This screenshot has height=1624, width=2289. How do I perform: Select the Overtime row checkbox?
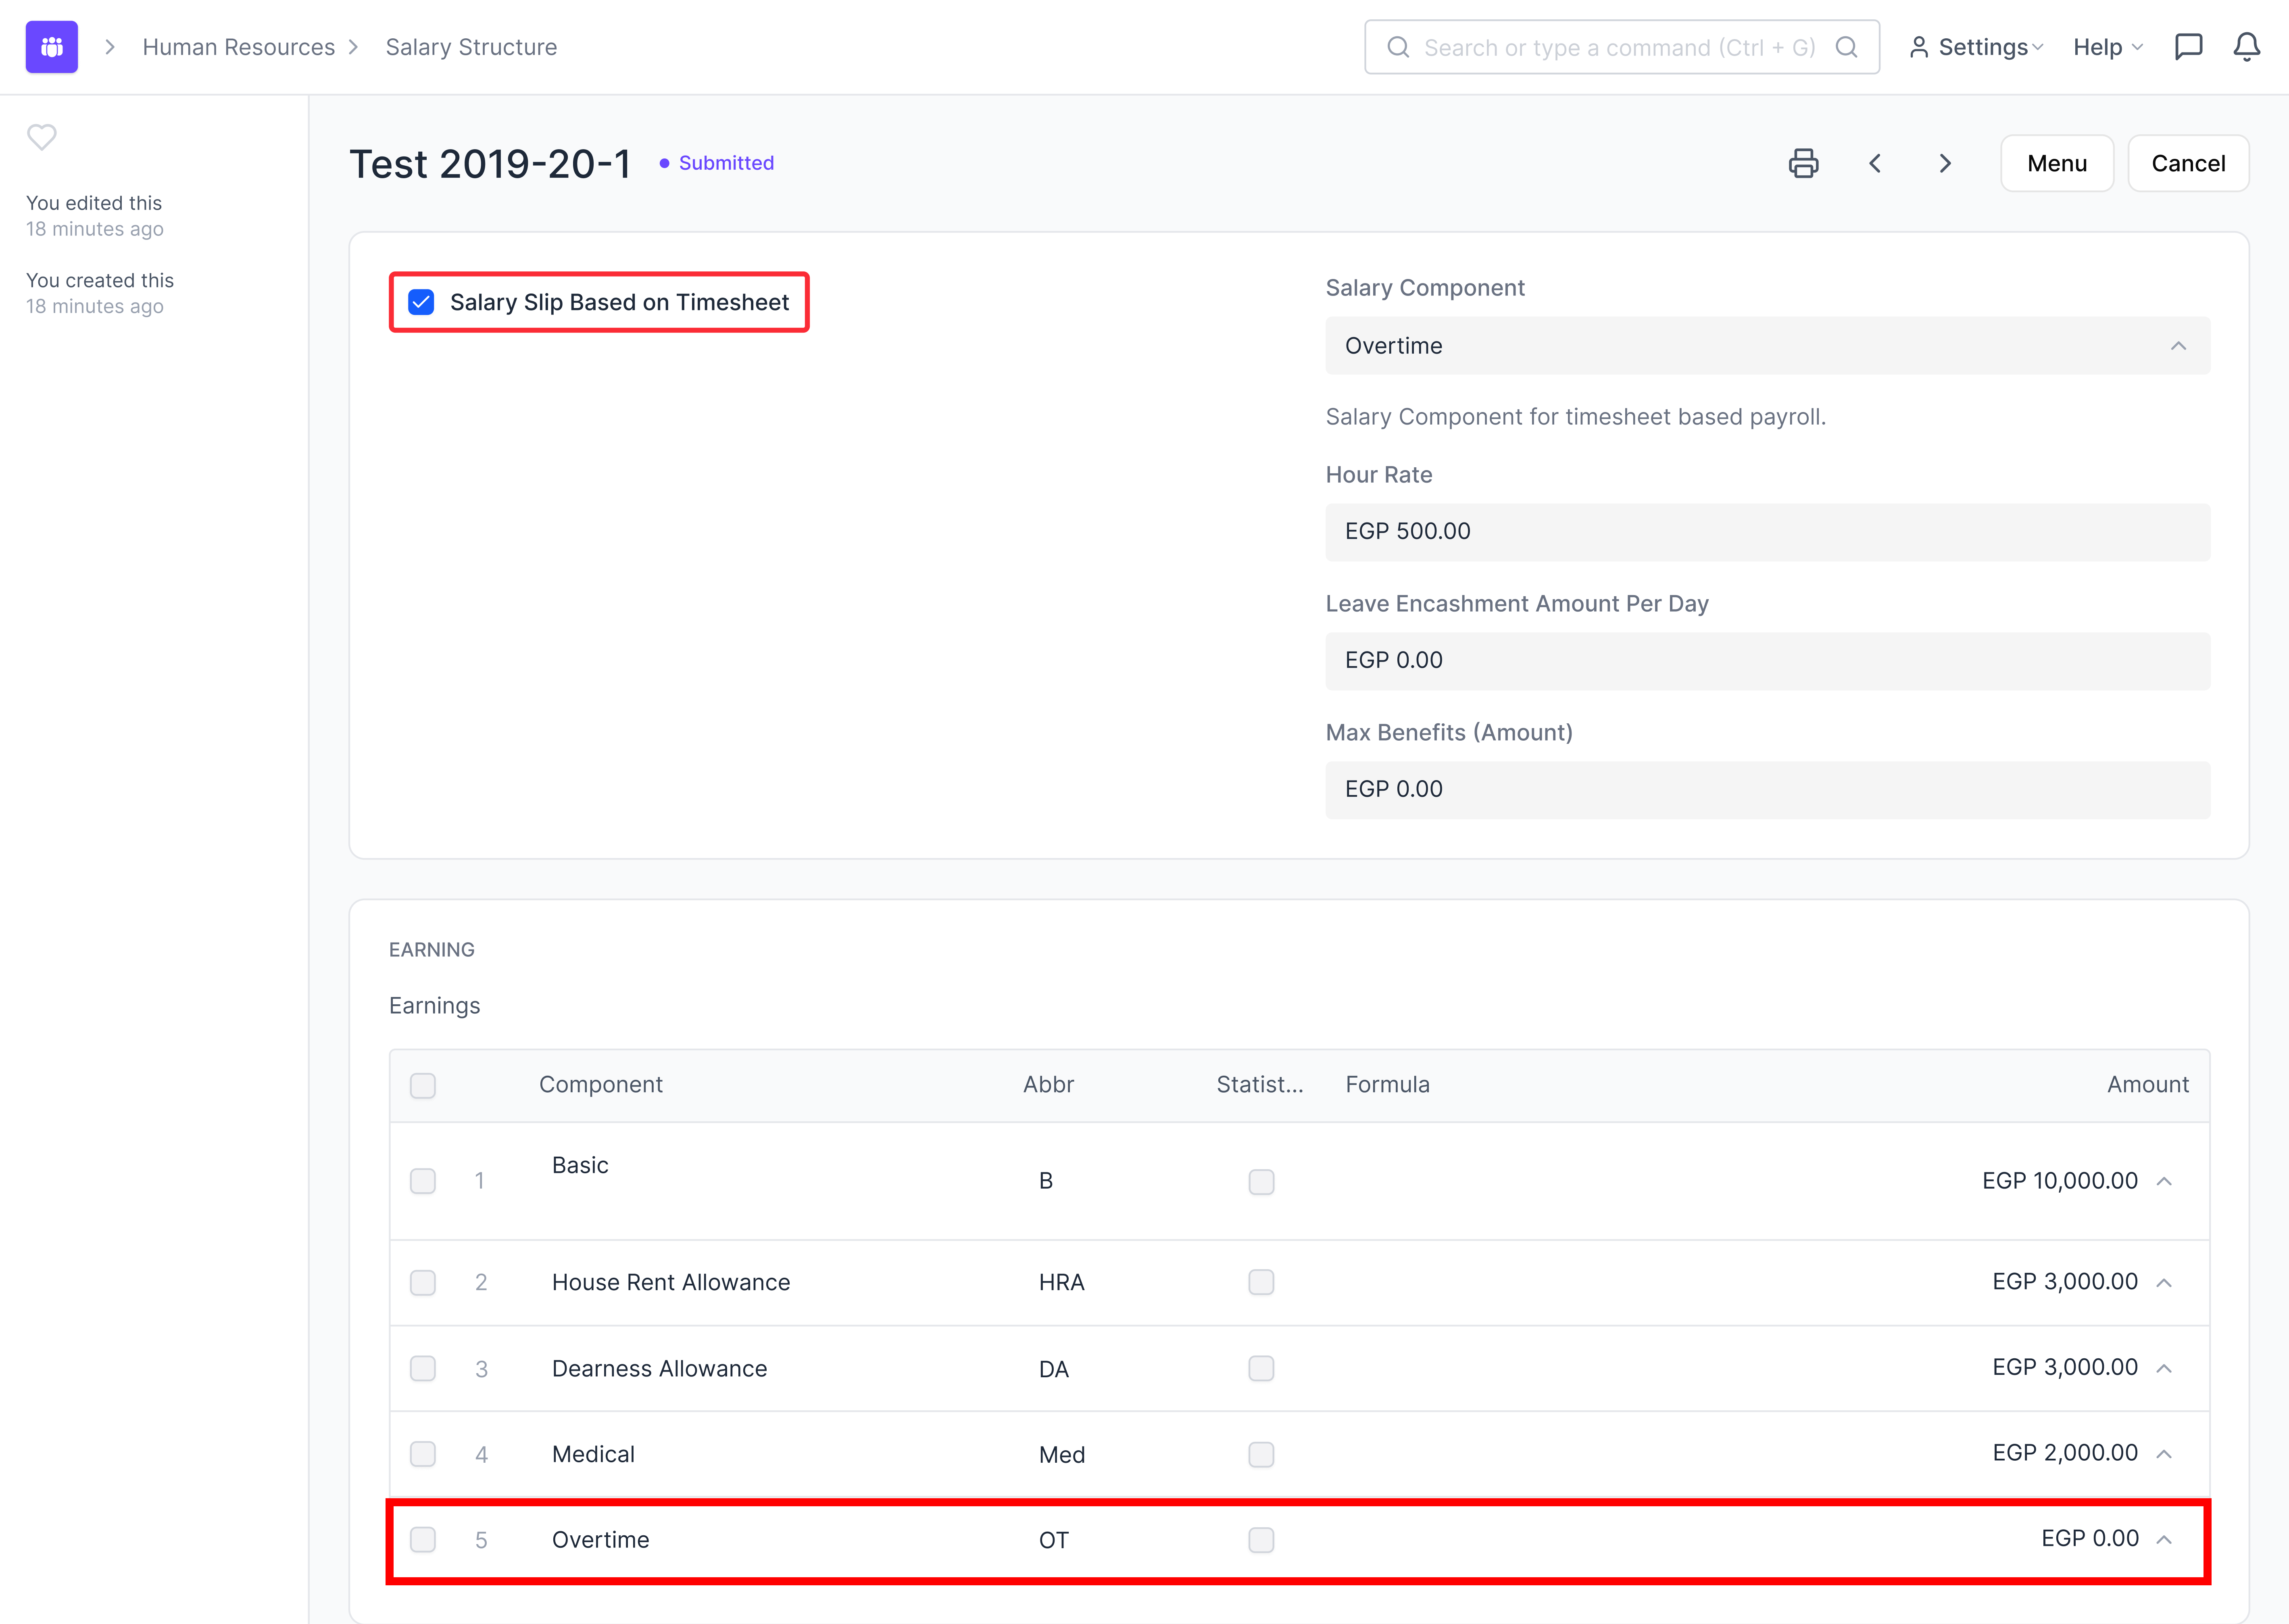[x=423, y=1539]
